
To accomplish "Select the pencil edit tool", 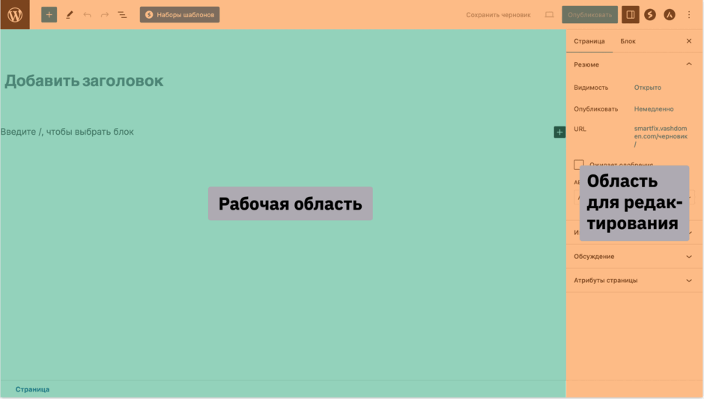I will [69, 15].
